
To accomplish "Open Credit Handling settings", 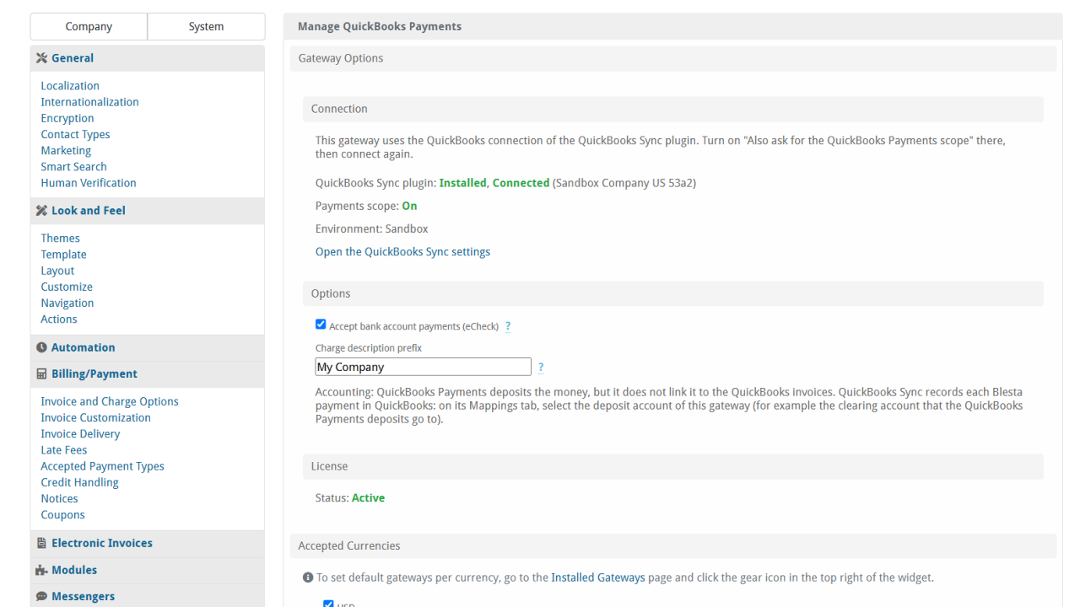I will (x=79, y=482).
